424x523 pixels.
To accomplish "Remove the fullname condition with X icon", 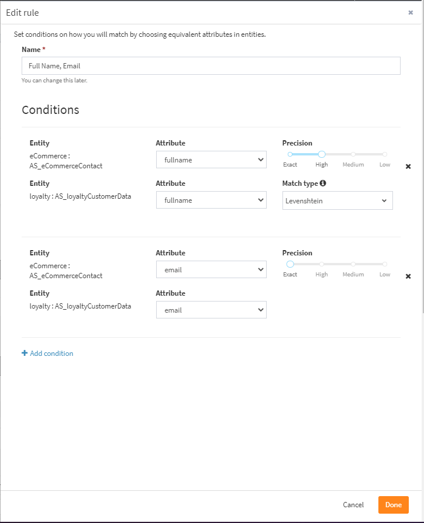I will pos(408,167).
